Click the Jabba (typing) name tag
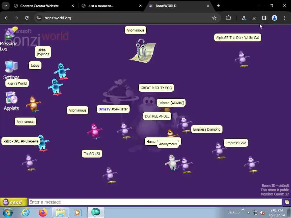This screenshot has height=218, width=291. [x=43, y=52]
